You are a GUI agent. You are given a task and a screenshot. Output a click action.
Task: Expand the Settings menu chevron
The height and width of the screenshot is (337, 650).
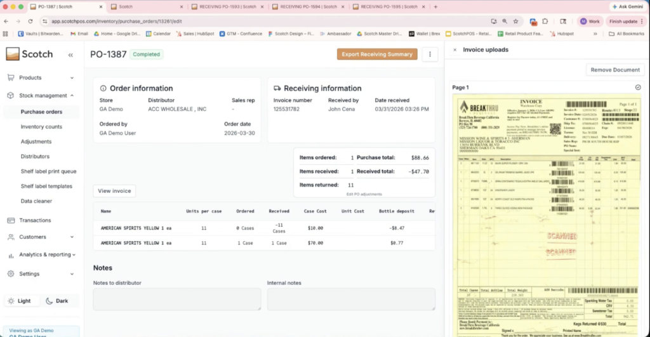[72, 274]
